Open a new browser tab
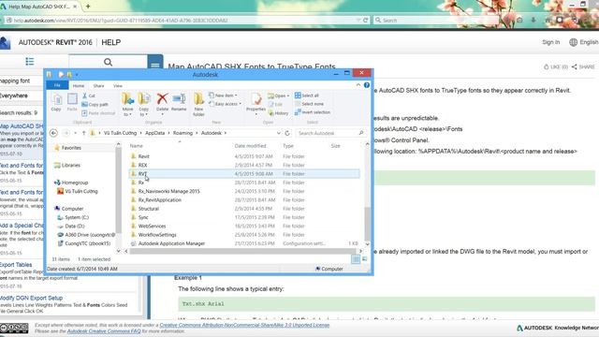599x337 pixels. click(x=88, y=7)
